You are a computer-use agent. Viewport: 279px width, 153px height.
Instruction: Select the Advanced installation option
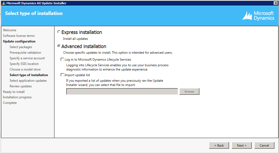pyautogui.click(x=59, y=46)
